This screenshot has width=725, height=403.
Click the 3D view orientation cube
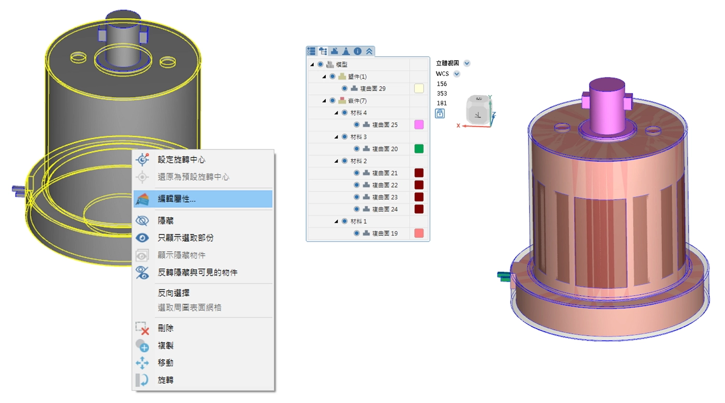pyautogui.click(x=476, y=110)
